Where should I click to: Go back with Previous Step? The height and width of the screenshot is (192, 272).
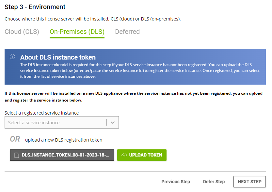pos(176,182)
